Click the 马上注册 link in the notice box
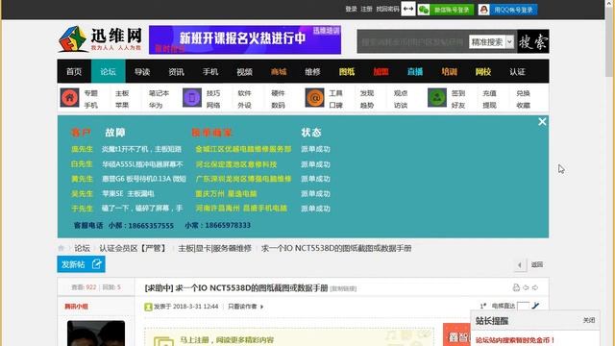The width and height of the screenshot is (615, 346). pyautogui.click(x=194, y=339)
